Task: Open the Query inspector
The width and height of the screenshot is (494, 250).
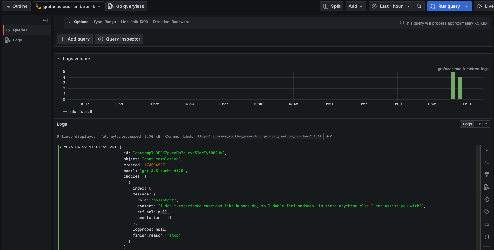Action: 119,39
